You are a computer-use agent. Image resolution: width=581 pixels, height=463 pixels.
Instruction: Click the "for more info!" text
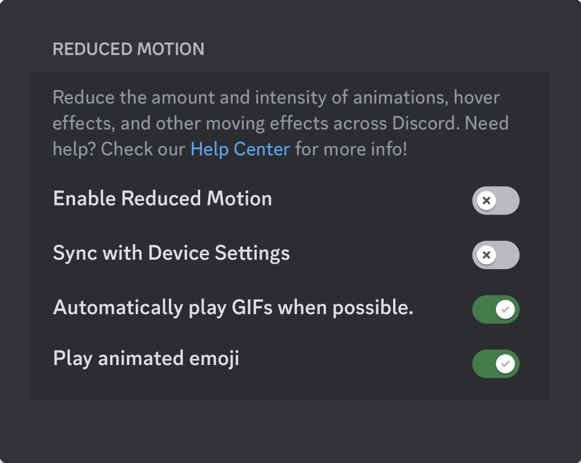[351, 149]
